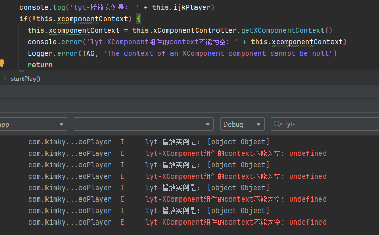Viewport: 379px width, 235px height.
Task: Click the 'E' level marker on second error row
Action: click(122, 176)
